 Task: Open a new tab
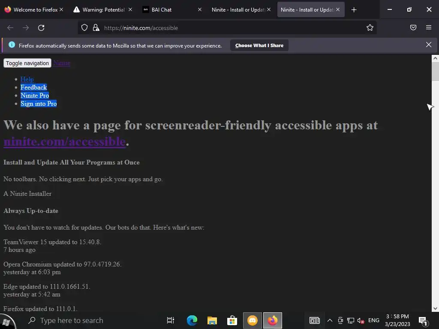click(x=354, y=10)
